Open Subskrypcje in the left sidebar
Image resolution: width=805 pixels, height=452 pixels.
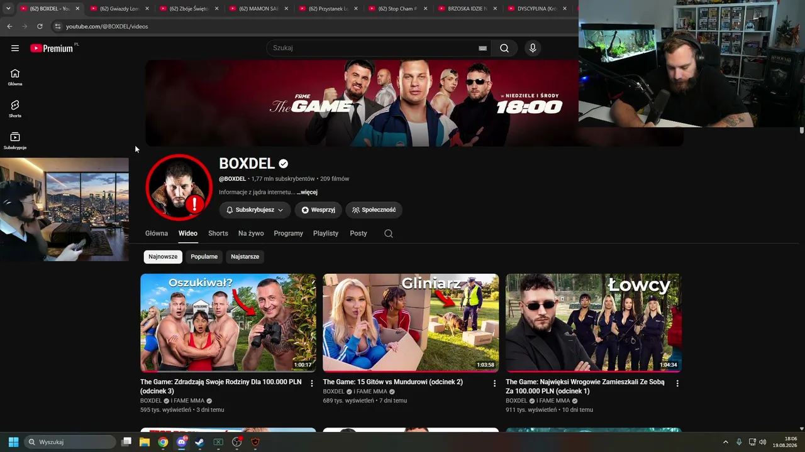[x=15, y=141]
